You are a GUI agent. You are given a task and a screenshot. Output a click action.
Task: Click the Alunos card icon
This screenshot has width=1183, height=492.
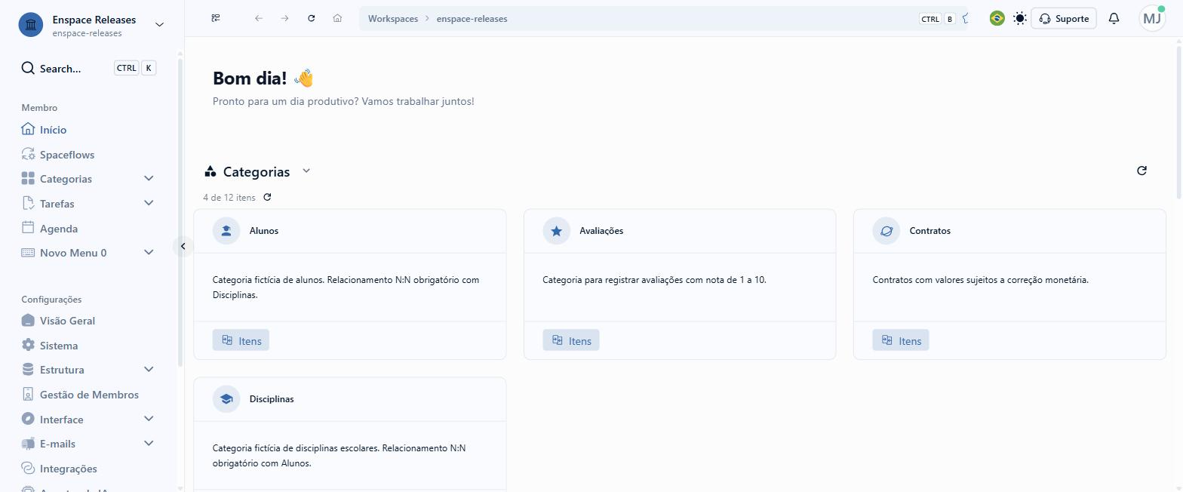click(226, 231)
